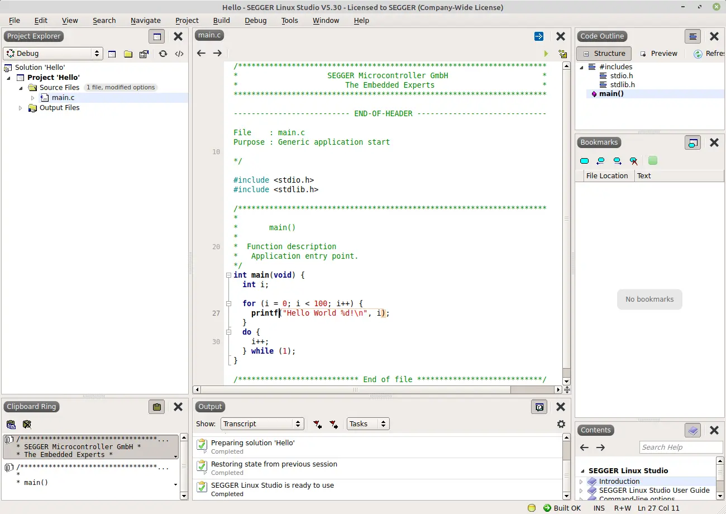Enable Structure view in Code Outline
The image size is (726, 514).
pyautogui.click(x=604, y=53)
